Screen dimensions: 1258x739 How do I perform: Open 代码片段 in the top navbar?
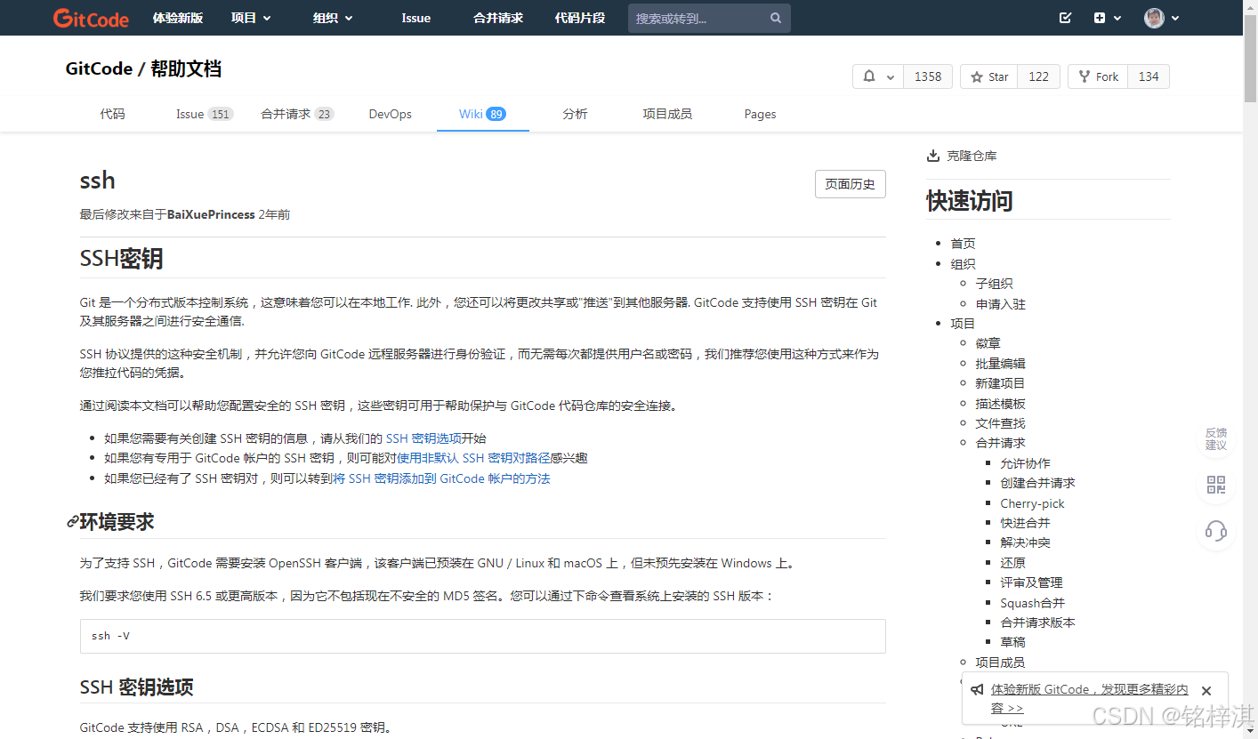pyautogui.click(x=580, y=18)
